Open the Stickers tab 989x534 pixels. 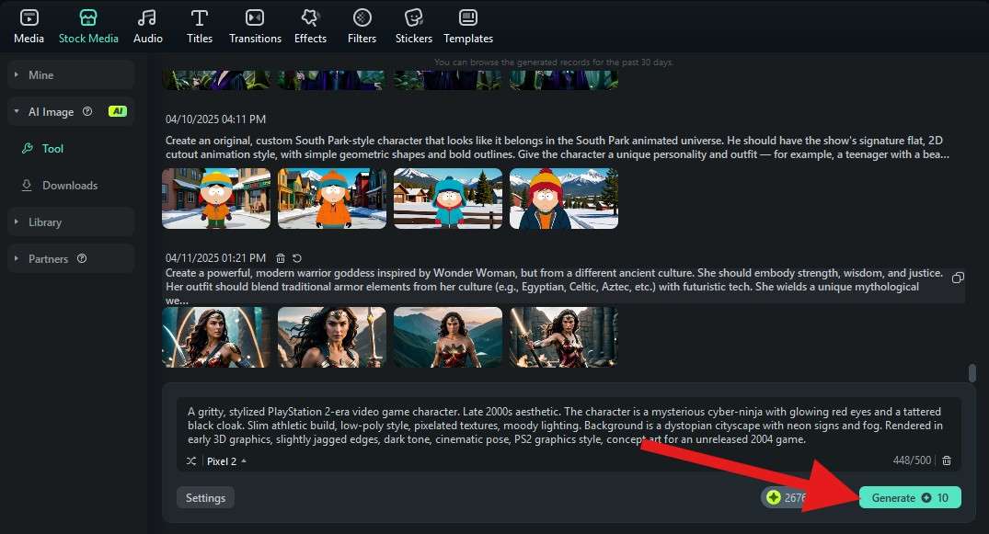pos(414,27)
